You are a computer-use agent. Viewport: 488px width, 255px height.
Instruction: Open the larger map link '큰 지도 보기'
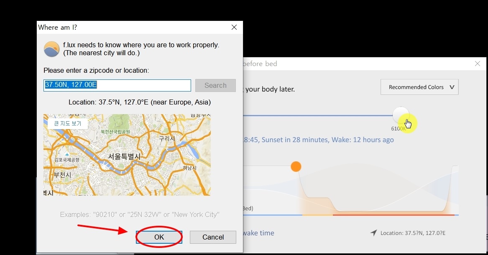[x=68, y=123]
